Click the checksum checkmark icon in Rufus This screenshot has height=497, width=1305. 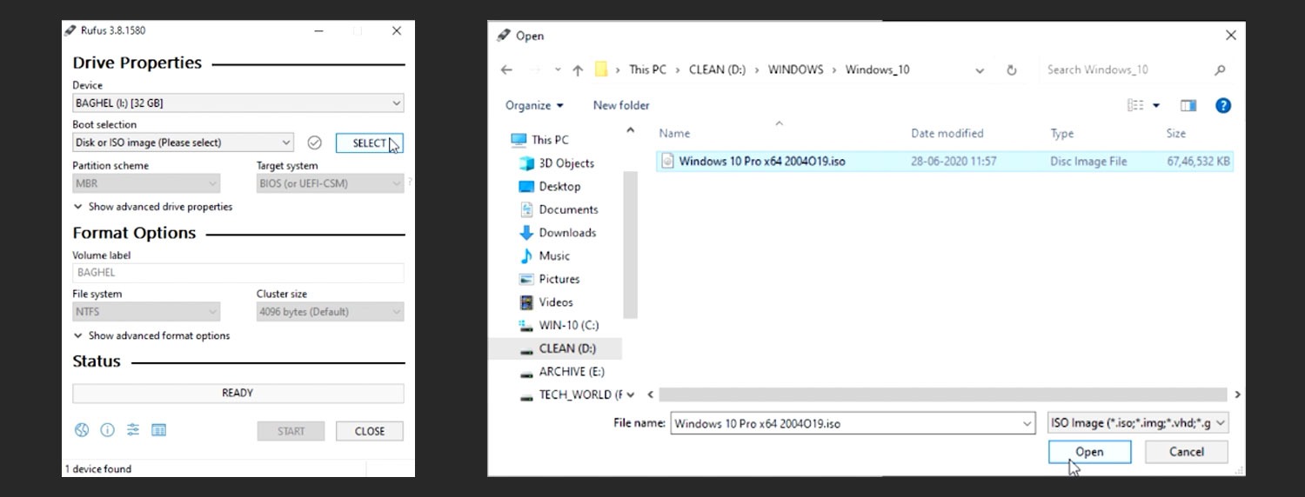click(x=315, y=142)
